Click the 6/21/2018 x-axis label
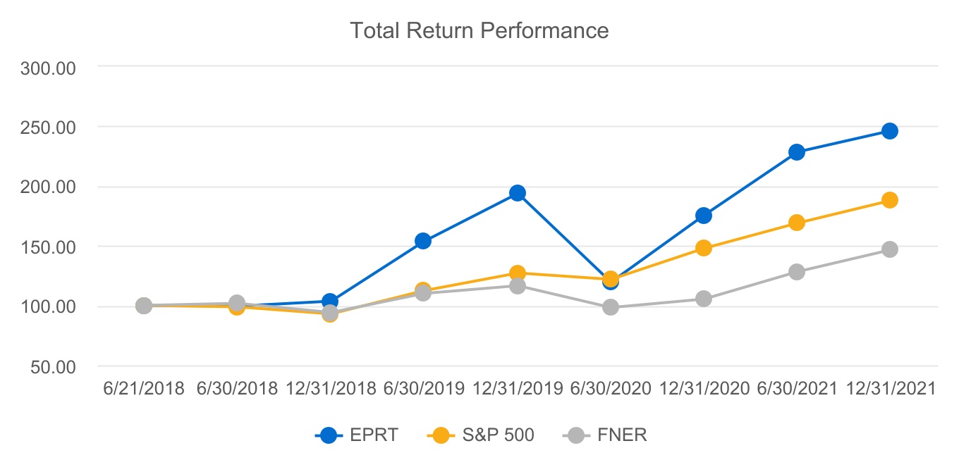Viewport: 959px width, 472px height. (x=144, y=389)
